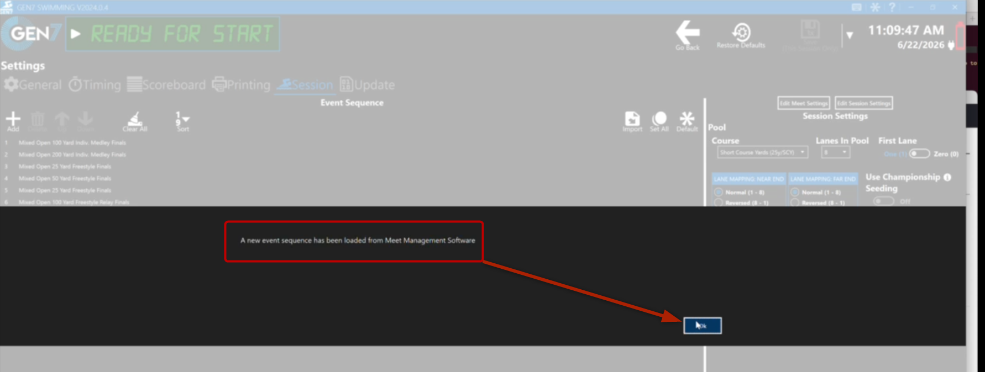This screenshot has width=985, height=372.
Task: Click the 11:09:47 AM clock display
Action: point(906,30)
